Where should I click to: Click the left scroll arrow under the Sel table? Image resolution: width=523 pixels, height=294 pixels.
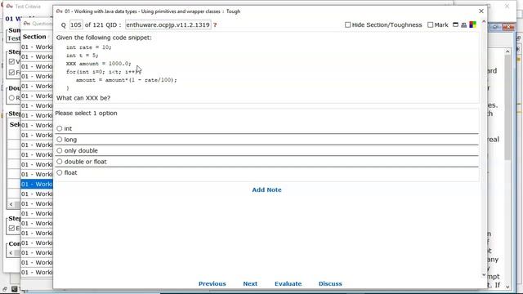tap(11, 204)
